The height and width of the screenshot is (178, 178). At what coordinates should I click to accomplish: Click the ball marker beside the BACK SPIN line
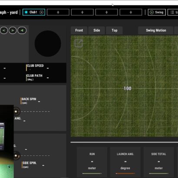[16, 112]
